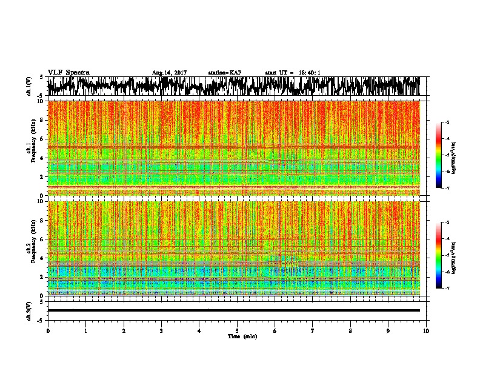Click time axis tick label "6"
This screenshot has width=480, height=371.
[x=275, y=331]
